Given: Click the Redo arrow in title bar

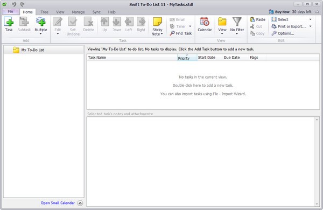Looking at the screenshot, I should point(22,4).
